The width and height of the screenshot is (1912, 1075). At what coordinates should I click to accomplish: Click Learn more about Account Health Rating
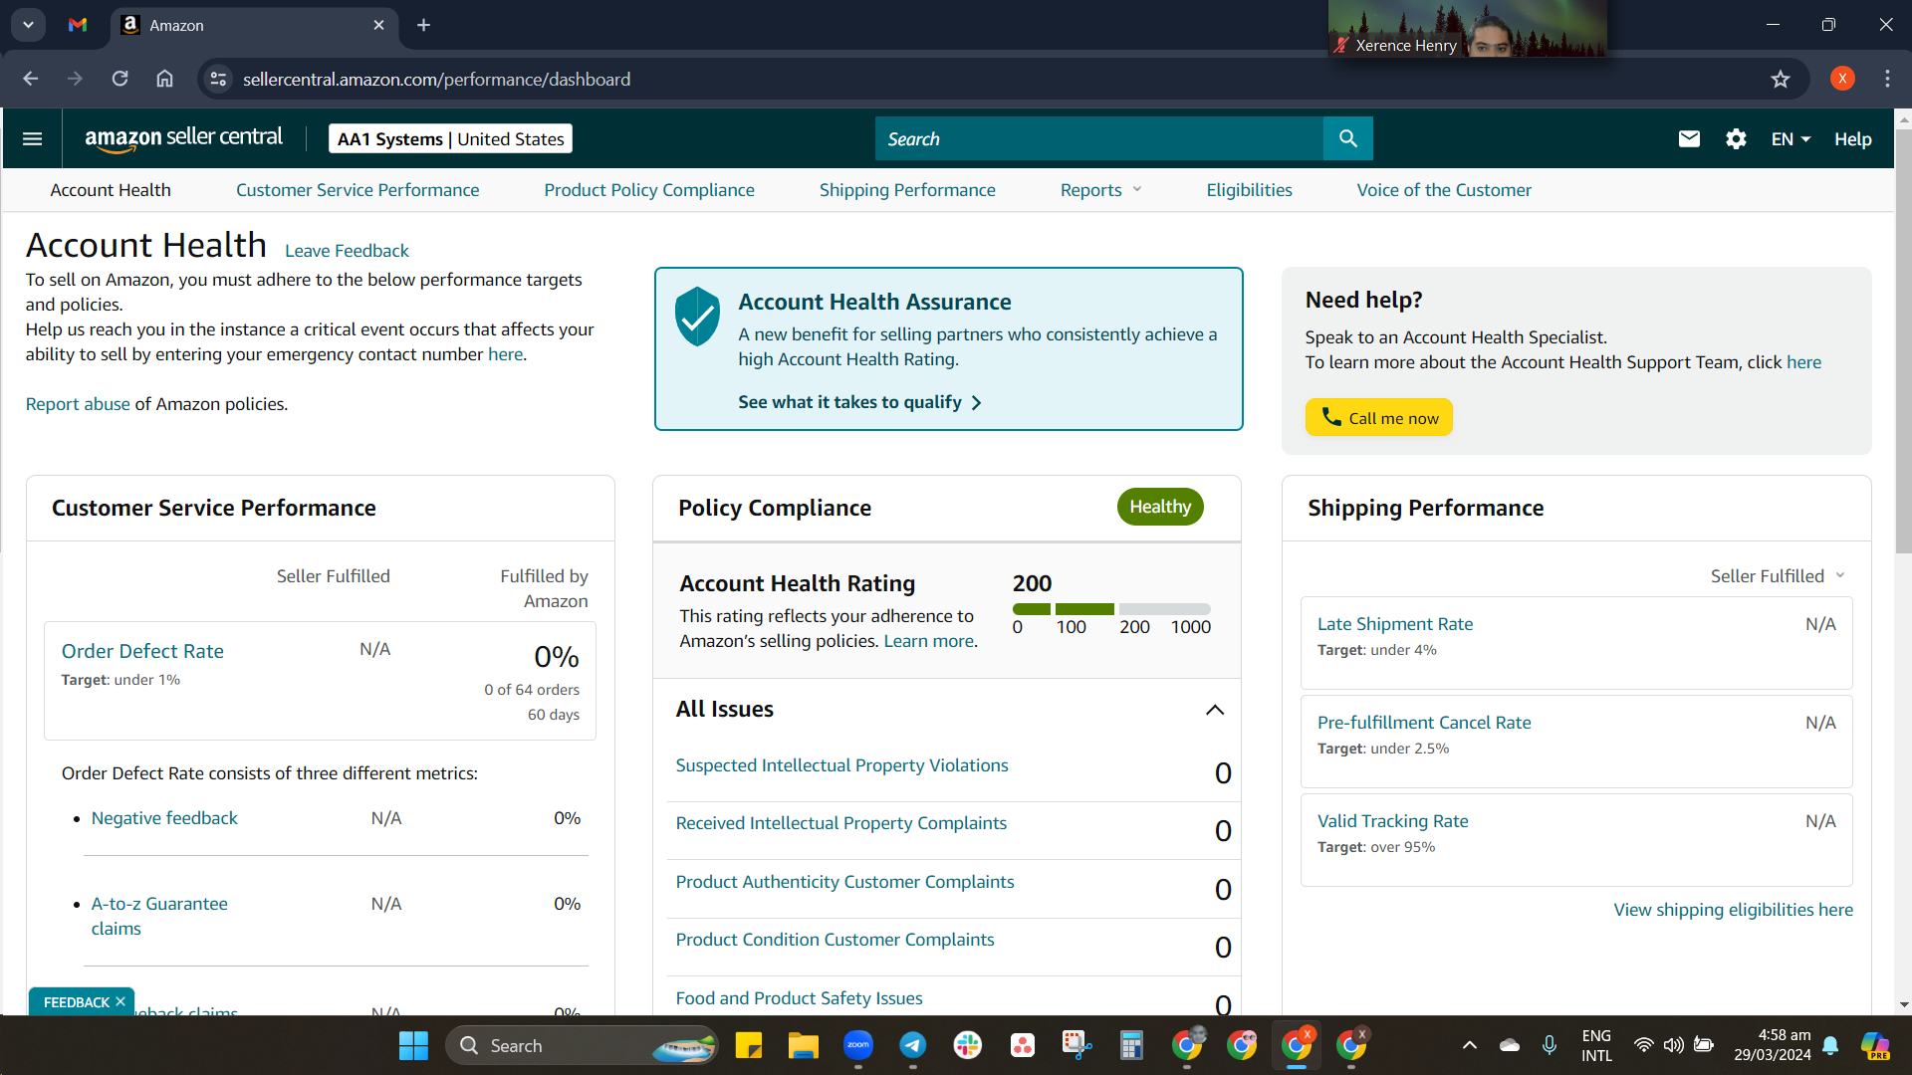928,641
